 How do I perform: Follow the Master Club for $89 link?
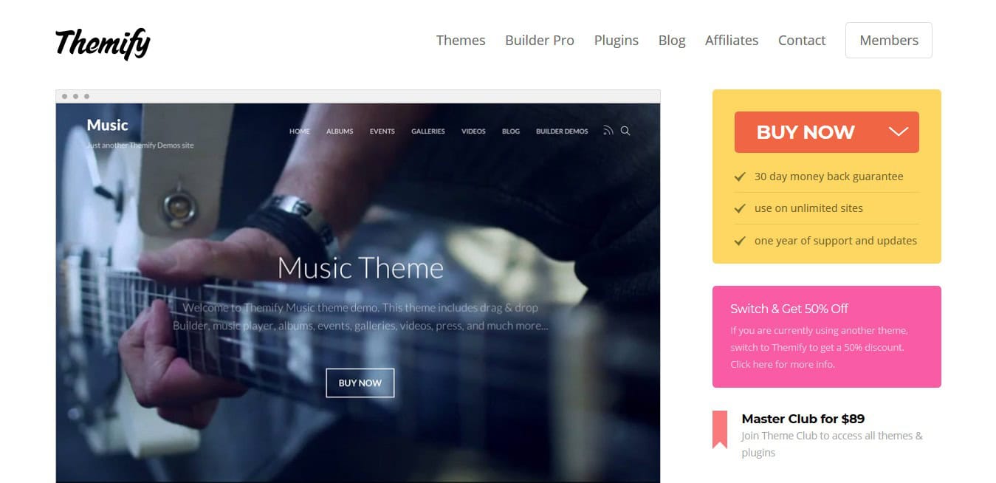[x=803, y=419]
